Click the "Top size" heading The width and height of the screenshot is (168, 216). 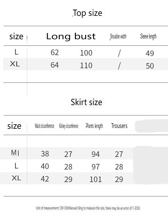88,13
